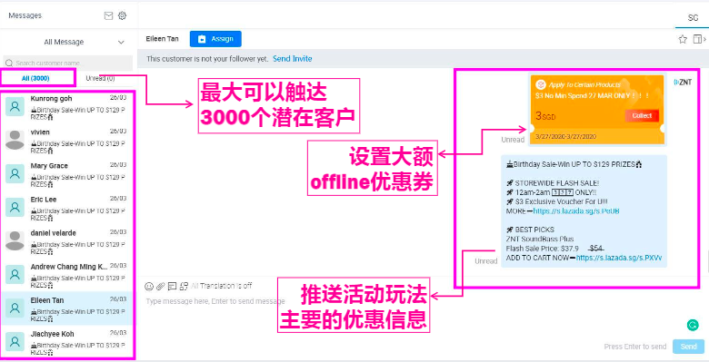Screen dimensions: 709x362
Task: Click daniel velarde's gray avatar
Action: coord(15,241)
